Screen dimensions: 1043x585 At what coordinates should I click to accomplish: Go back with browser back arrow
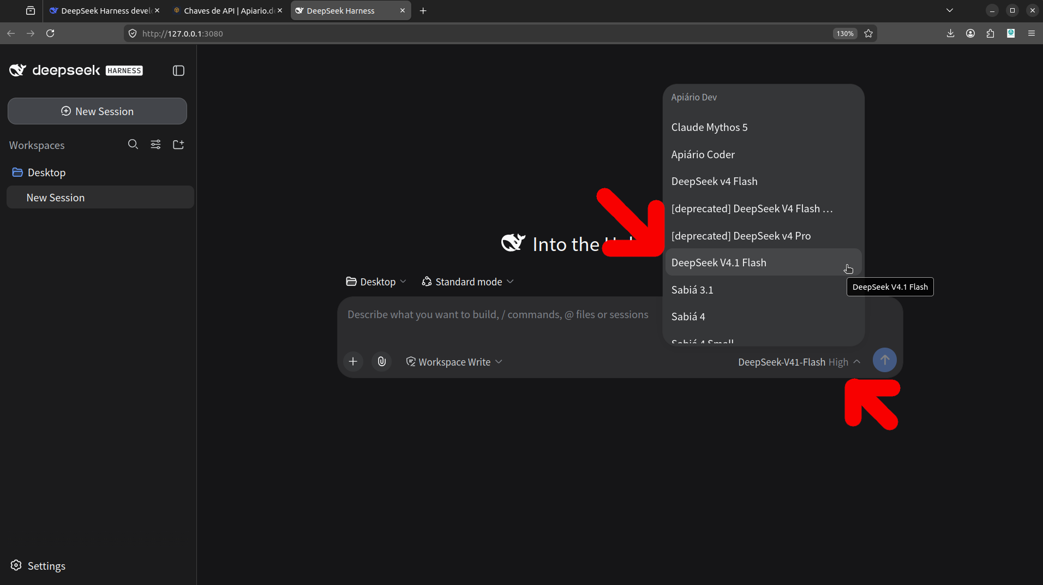(x=11, y=33)
